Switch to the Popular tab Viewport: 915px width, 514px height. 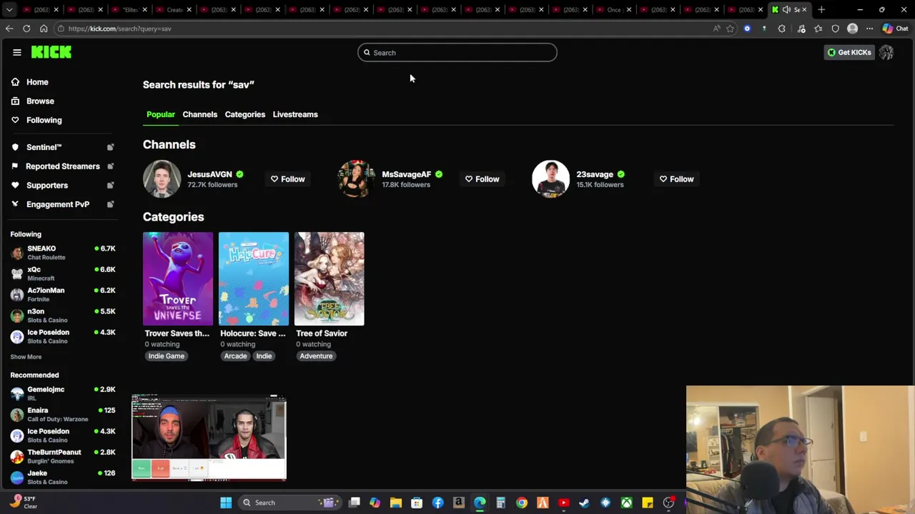pos(160,114)
